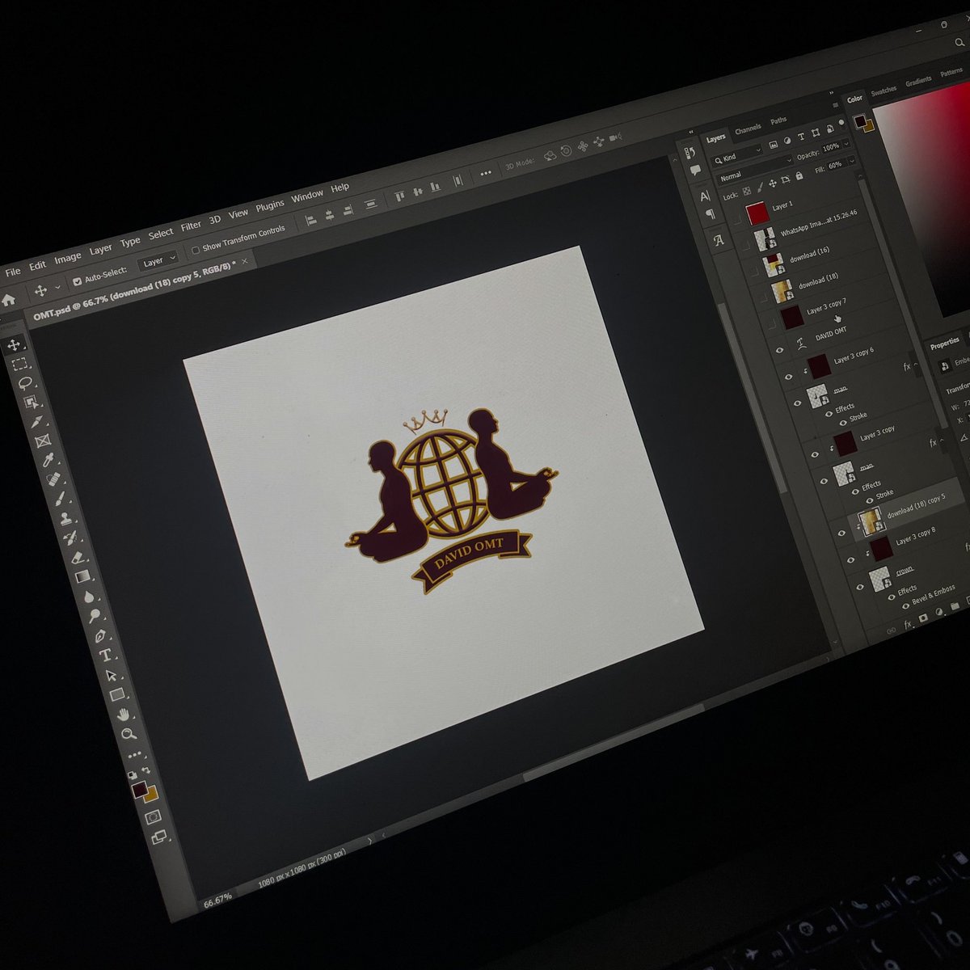Select the Clone Stamp tool

tap(65, 518)
